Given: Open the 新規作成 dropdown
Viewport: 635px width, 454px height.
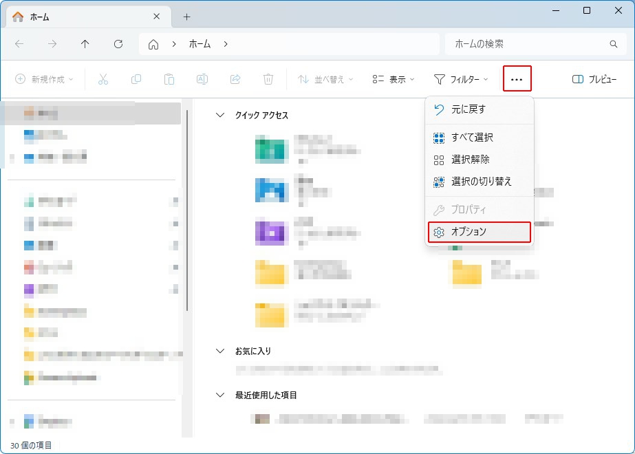Looking at the screenshot, I should coord(44,79).
